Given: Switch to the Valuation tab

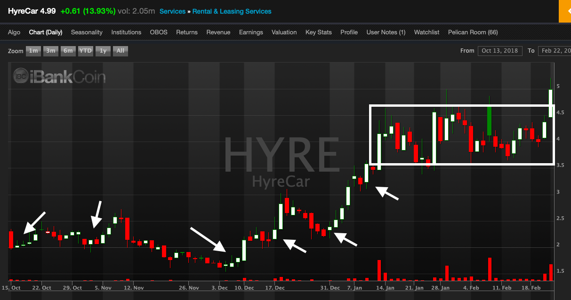Looking at the screenshot, I should point(284,32).
